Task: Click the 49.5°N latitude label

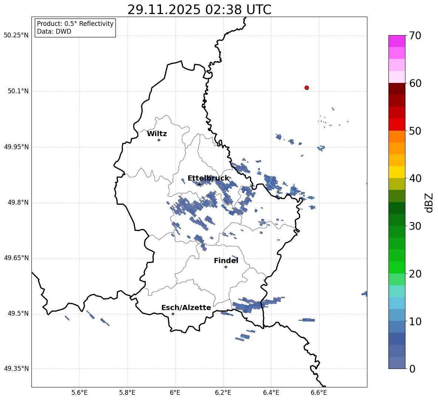Action: [18, 313]
